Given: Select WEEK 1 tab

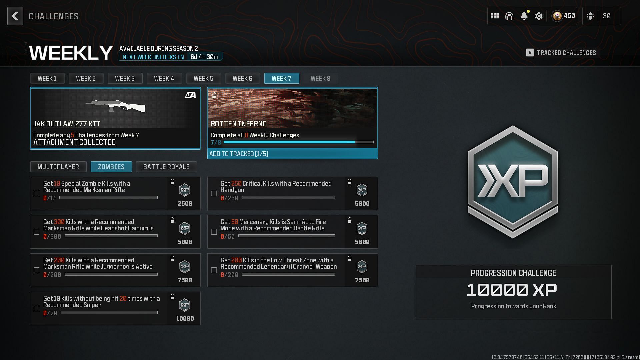Looking at the screenshot, I should coord(47,78).
